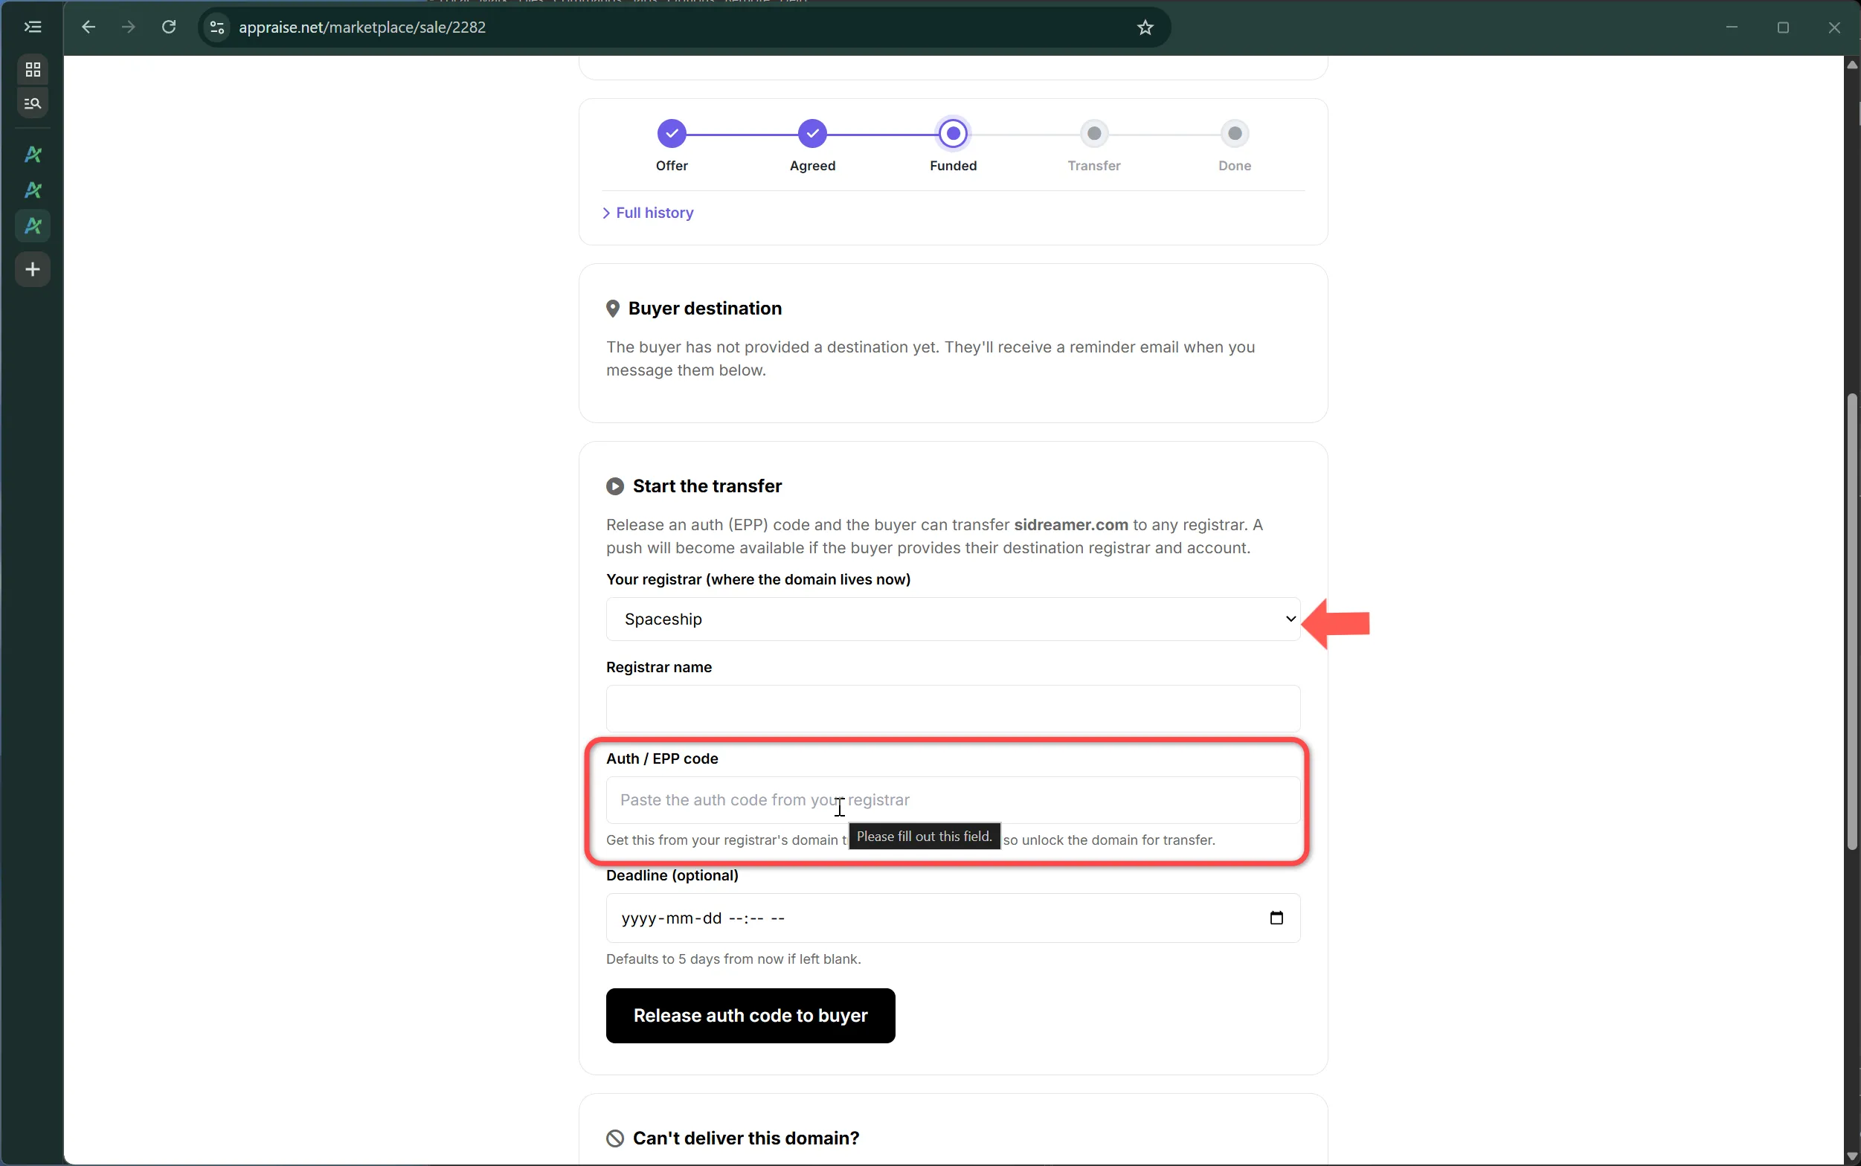
Task: Add a new tab with plus icon
Action: (33, 269)
